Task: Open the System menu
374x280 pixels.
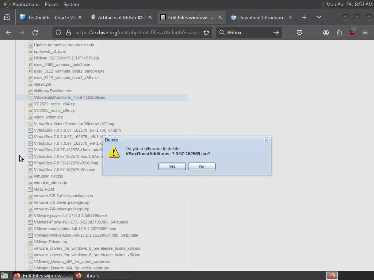Action: coord(71,4)
